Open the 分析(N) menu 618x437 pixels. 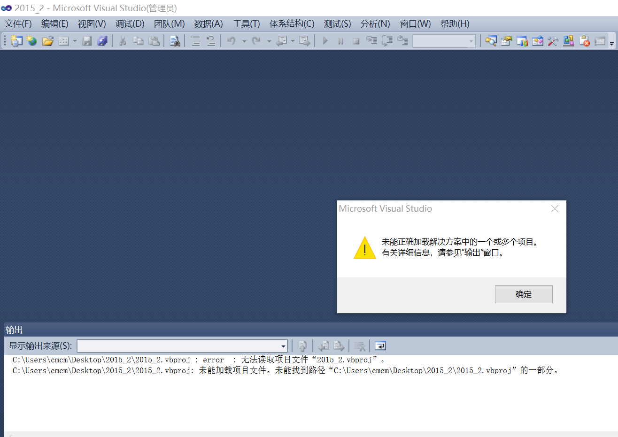coord(375,24)
